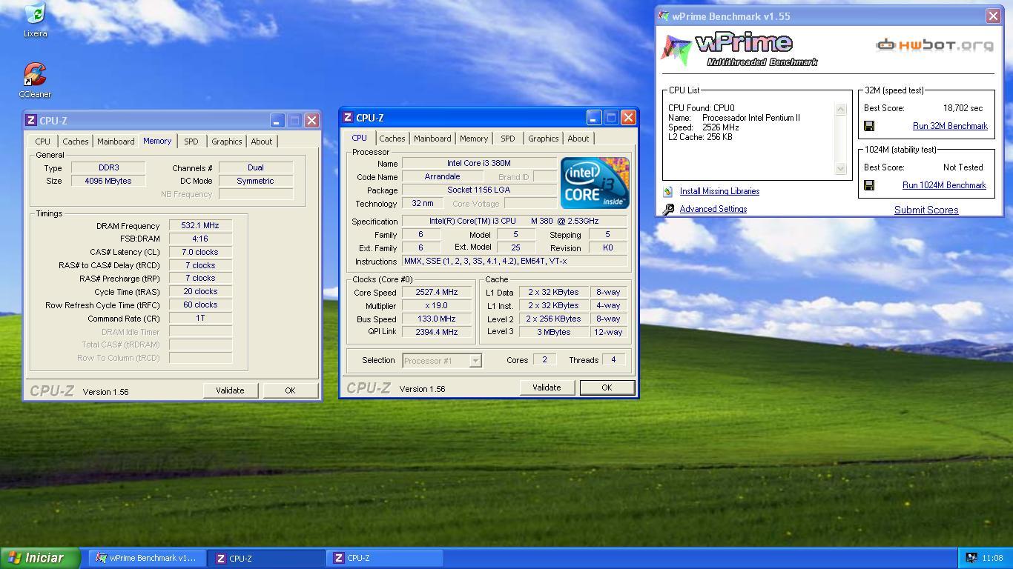
Task: Click the CPU List scrollbar up arrow
Action: point(840,110)
